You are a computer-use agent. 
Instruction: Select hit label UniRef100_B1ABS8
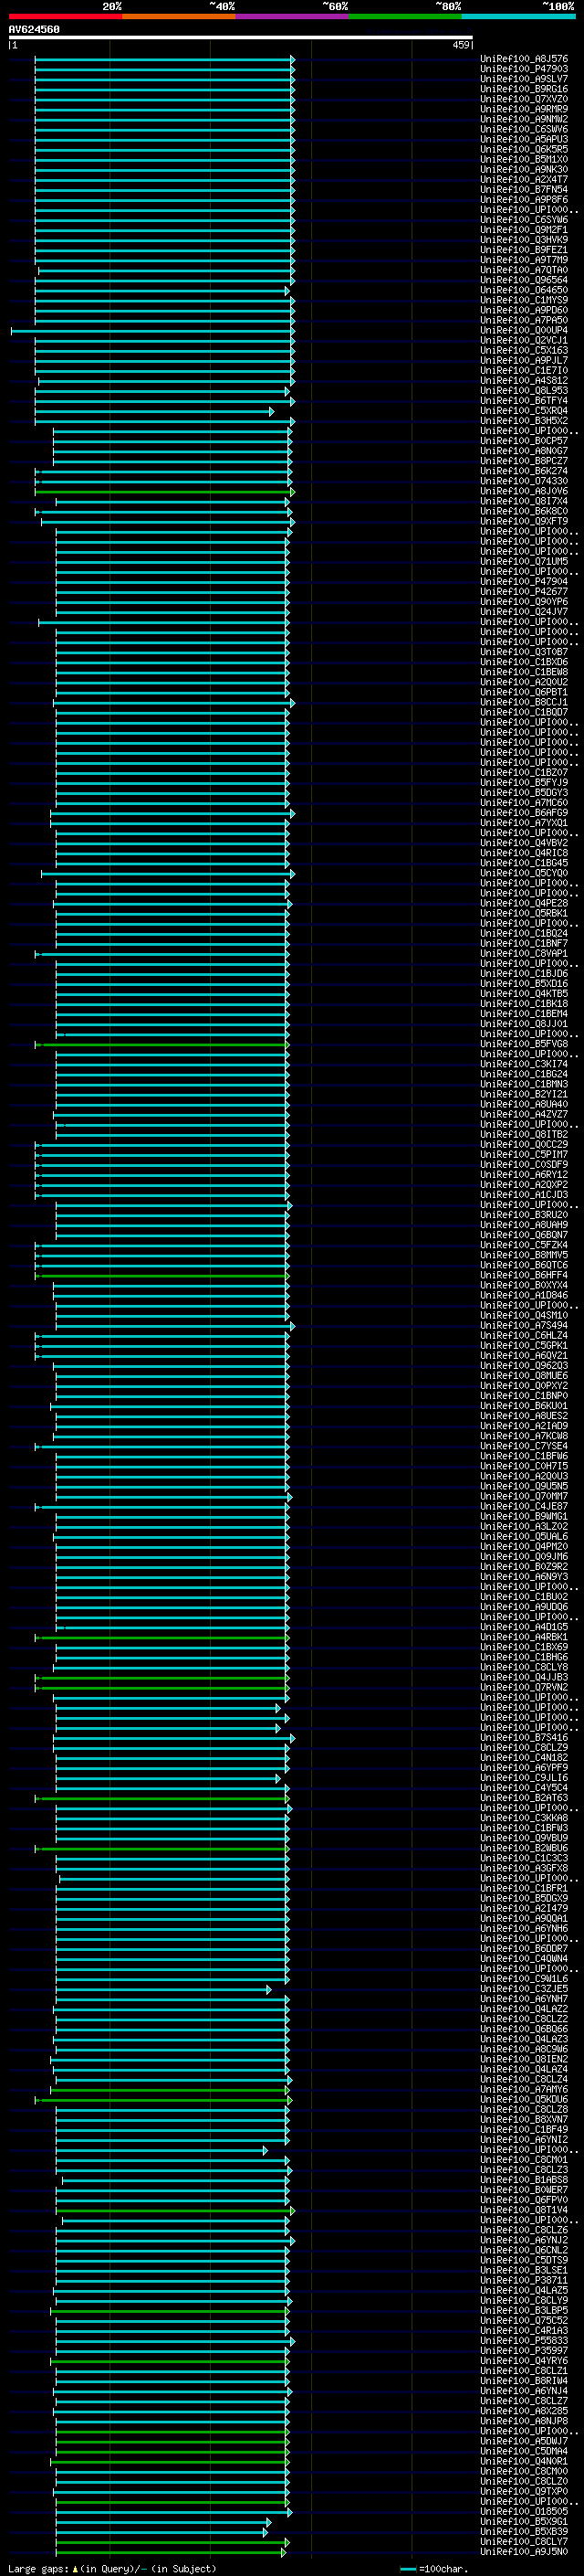(524, 2180)
